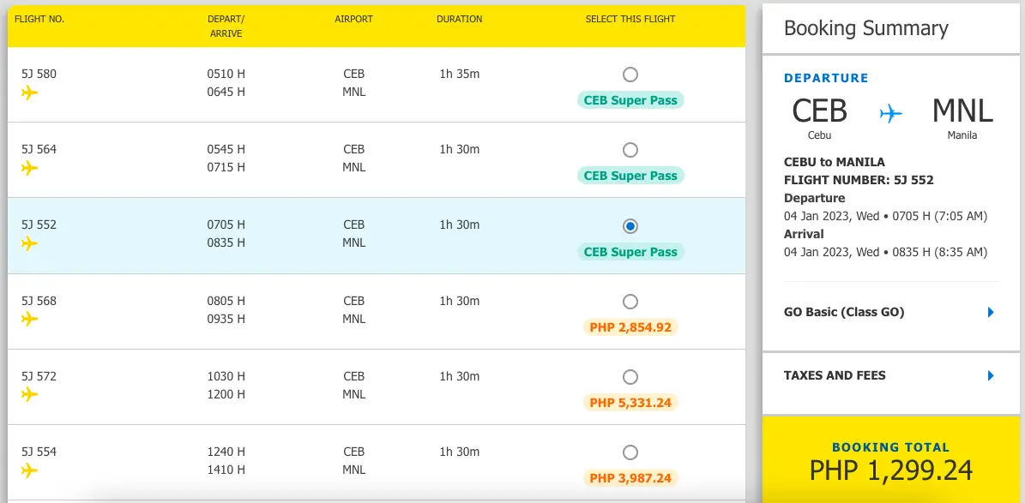Click the SELECT THIS FLIGHT column header
This screenshot has width=1025, height=503.
pos(630,18)
